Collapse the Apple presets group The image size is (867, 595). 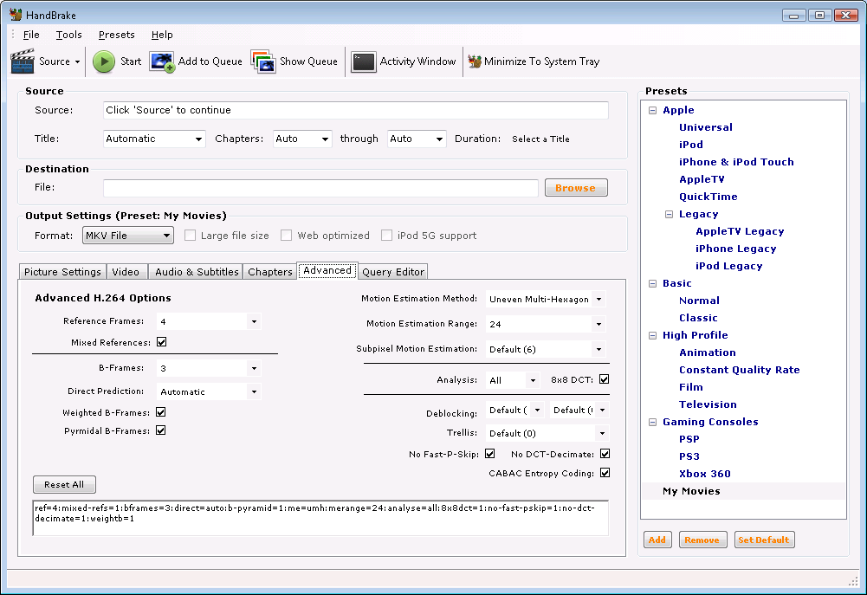point(652,110)
